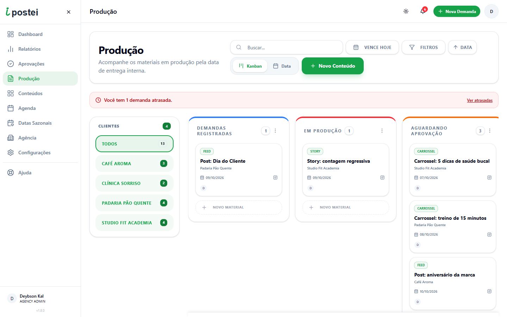Click the Nova Demanda button
Screen dimensions: 507x317
tap(457, 11)
